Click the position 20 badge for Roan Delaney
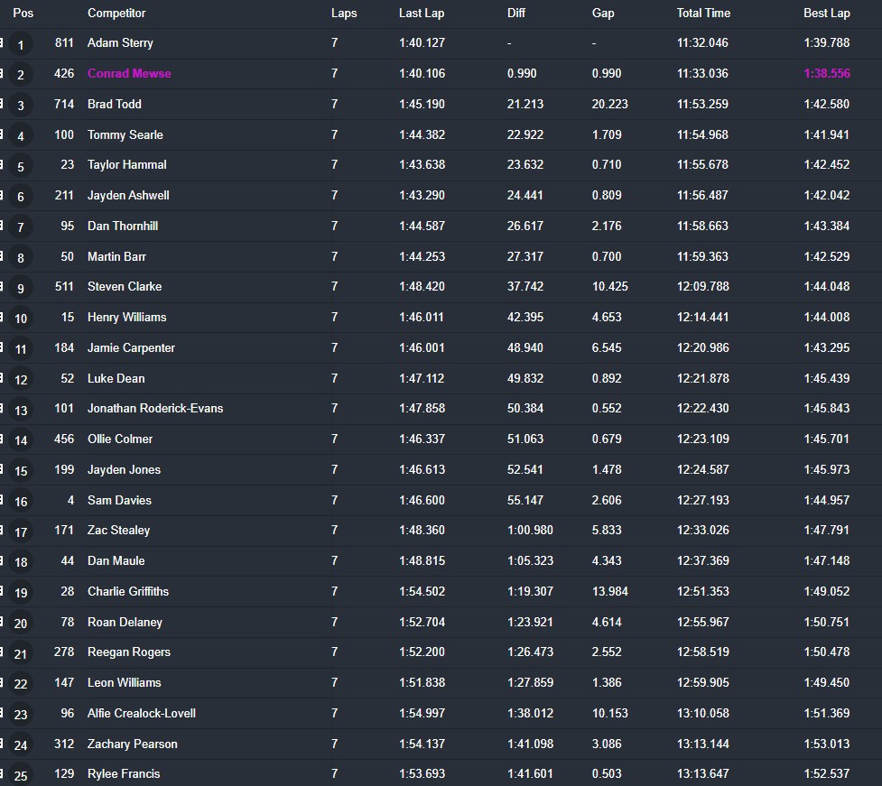Screen dimensions: 882x786 21,623
